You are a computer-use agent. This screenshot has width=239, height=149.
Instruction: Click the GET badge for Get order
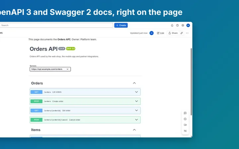pyautogui.click(x=37, y=111)
